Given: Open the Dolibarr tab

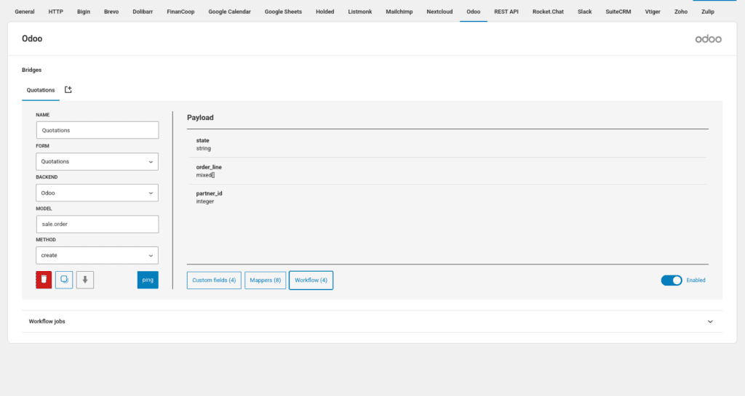Looking at the screenshot, I should tap(143, 12).
